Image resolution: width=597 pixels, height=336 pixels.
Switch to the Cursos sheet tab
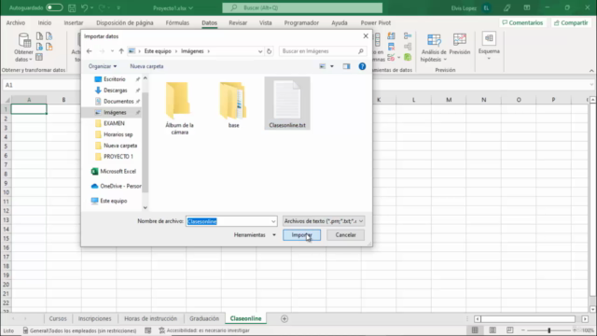point(58,318)
